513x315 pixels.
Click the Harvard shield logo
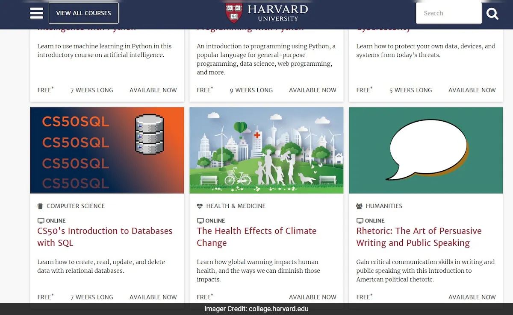pyautogui.click(x=234, y=13)
